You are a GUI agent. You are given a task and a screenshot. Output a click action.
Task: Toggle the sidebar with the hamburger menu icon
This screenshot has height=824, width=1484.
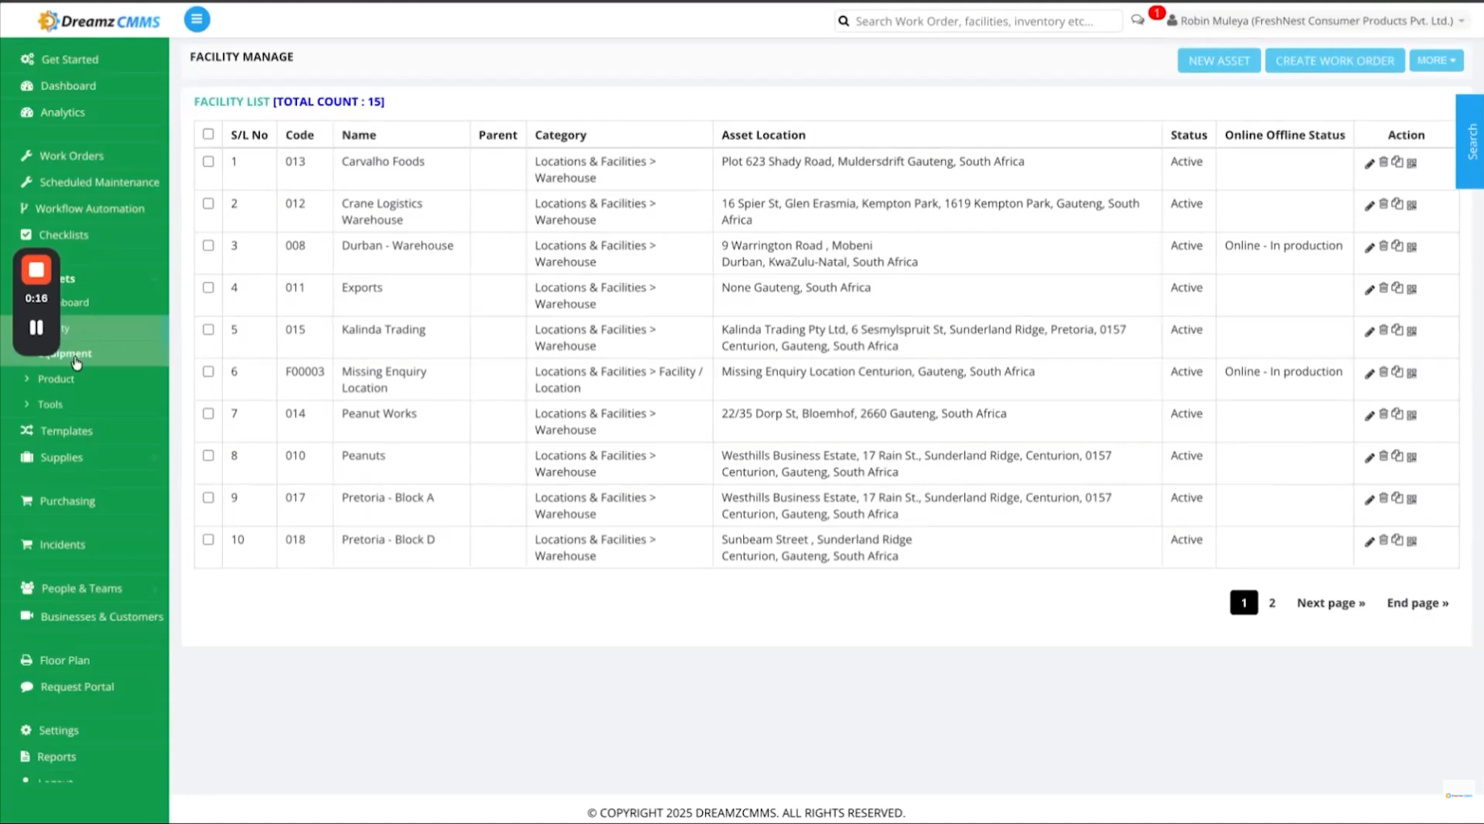pos(197,19)
